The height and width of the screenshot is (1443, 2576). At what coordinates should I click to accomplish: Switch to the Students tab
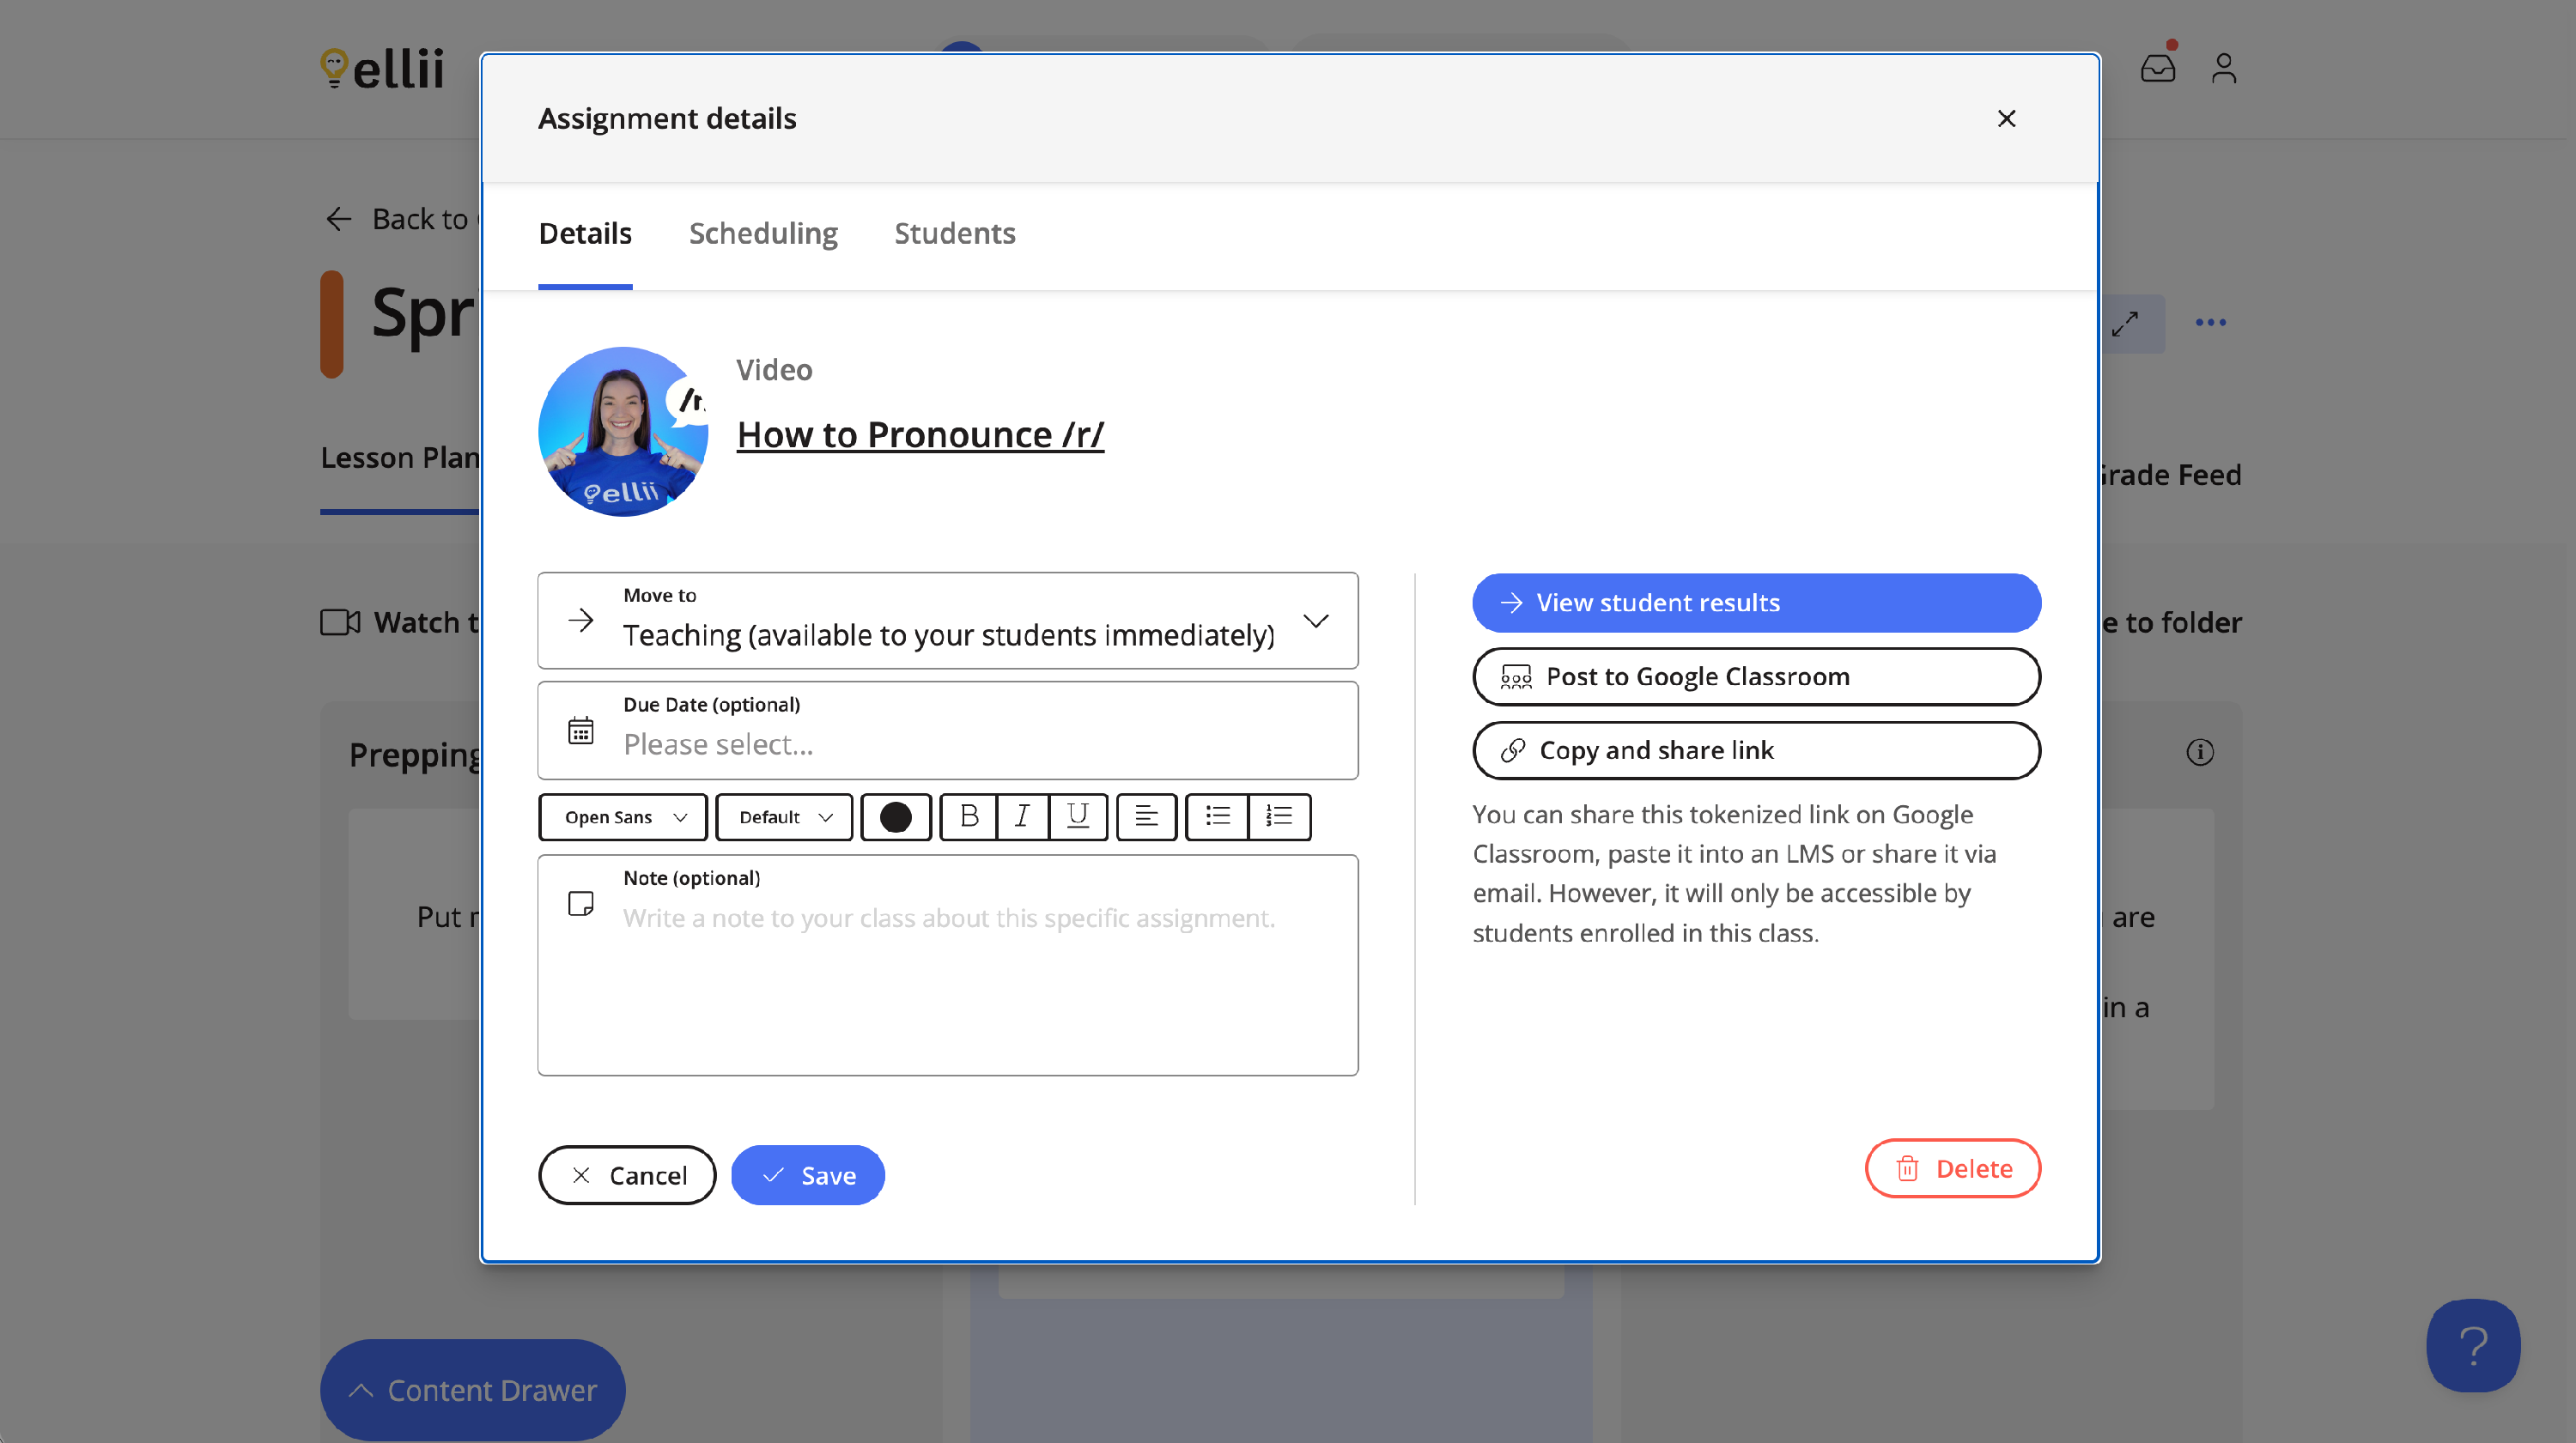(954, 234)
